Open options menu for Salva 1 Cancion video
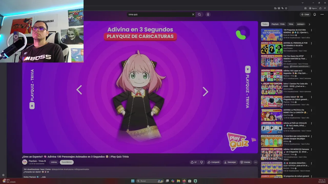 click(311, 84)
